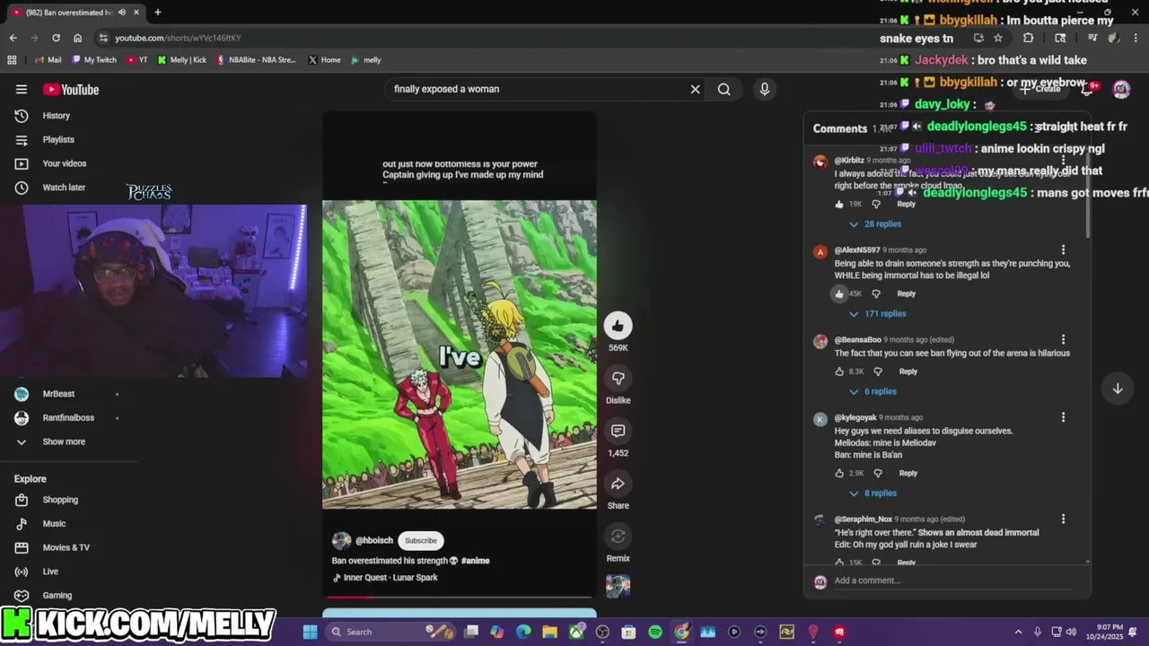
Task: Start voice search with the microphone
Action: point(765,89)
